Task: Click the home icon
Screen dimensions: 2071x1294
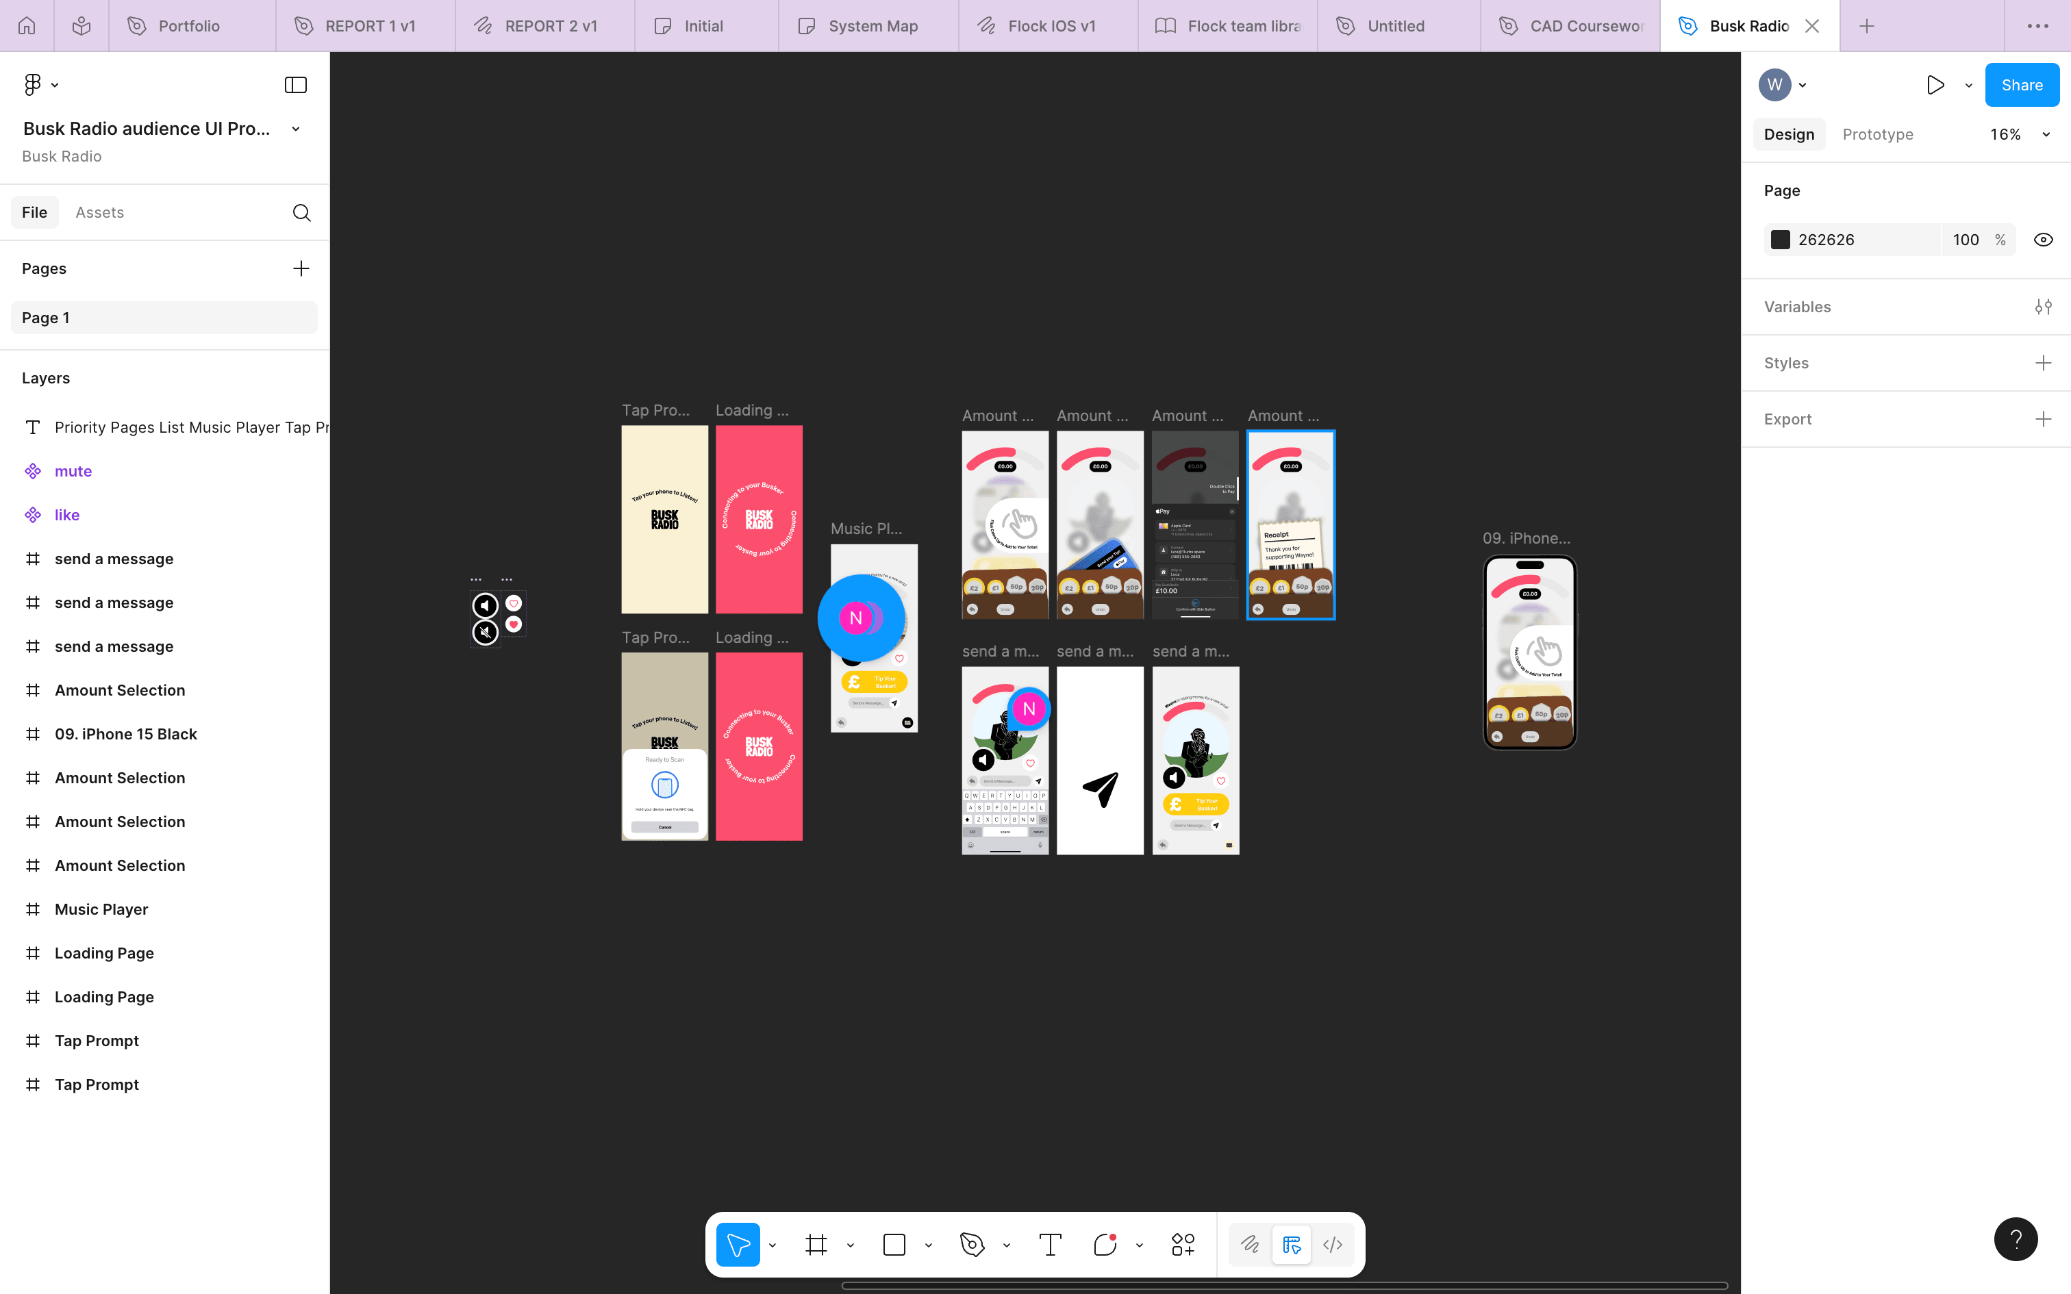Action: coord(27,26)
